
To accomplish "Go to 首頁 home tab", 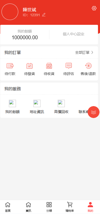I will [8, 207].
